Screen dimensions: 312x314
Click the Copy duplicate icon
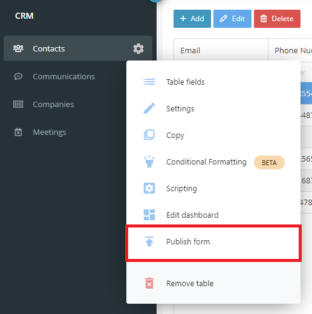coord(149,135)
